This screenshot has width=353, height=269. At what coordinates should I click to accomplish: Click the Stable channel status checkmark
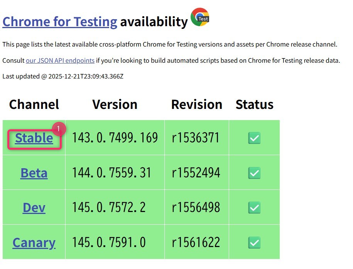click(x=254, y=138)
